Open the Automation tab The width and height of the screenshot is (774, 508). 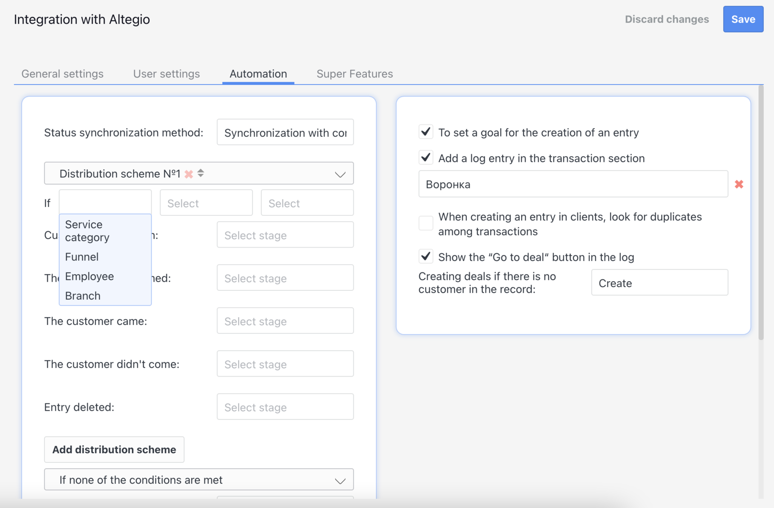(258, 74)
